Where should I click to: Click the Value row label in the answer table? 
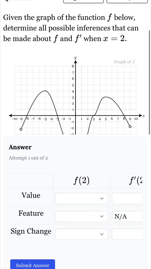[31, 196]
